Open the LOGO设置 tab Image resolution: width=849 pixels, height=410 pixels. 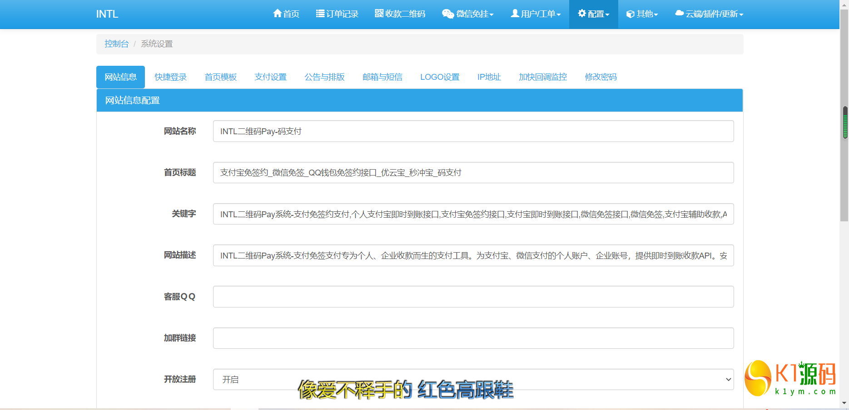click(x=440, y=77)
